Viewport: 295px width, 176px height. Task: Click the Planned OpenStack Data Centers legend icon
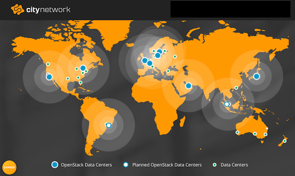coord(126,165)
